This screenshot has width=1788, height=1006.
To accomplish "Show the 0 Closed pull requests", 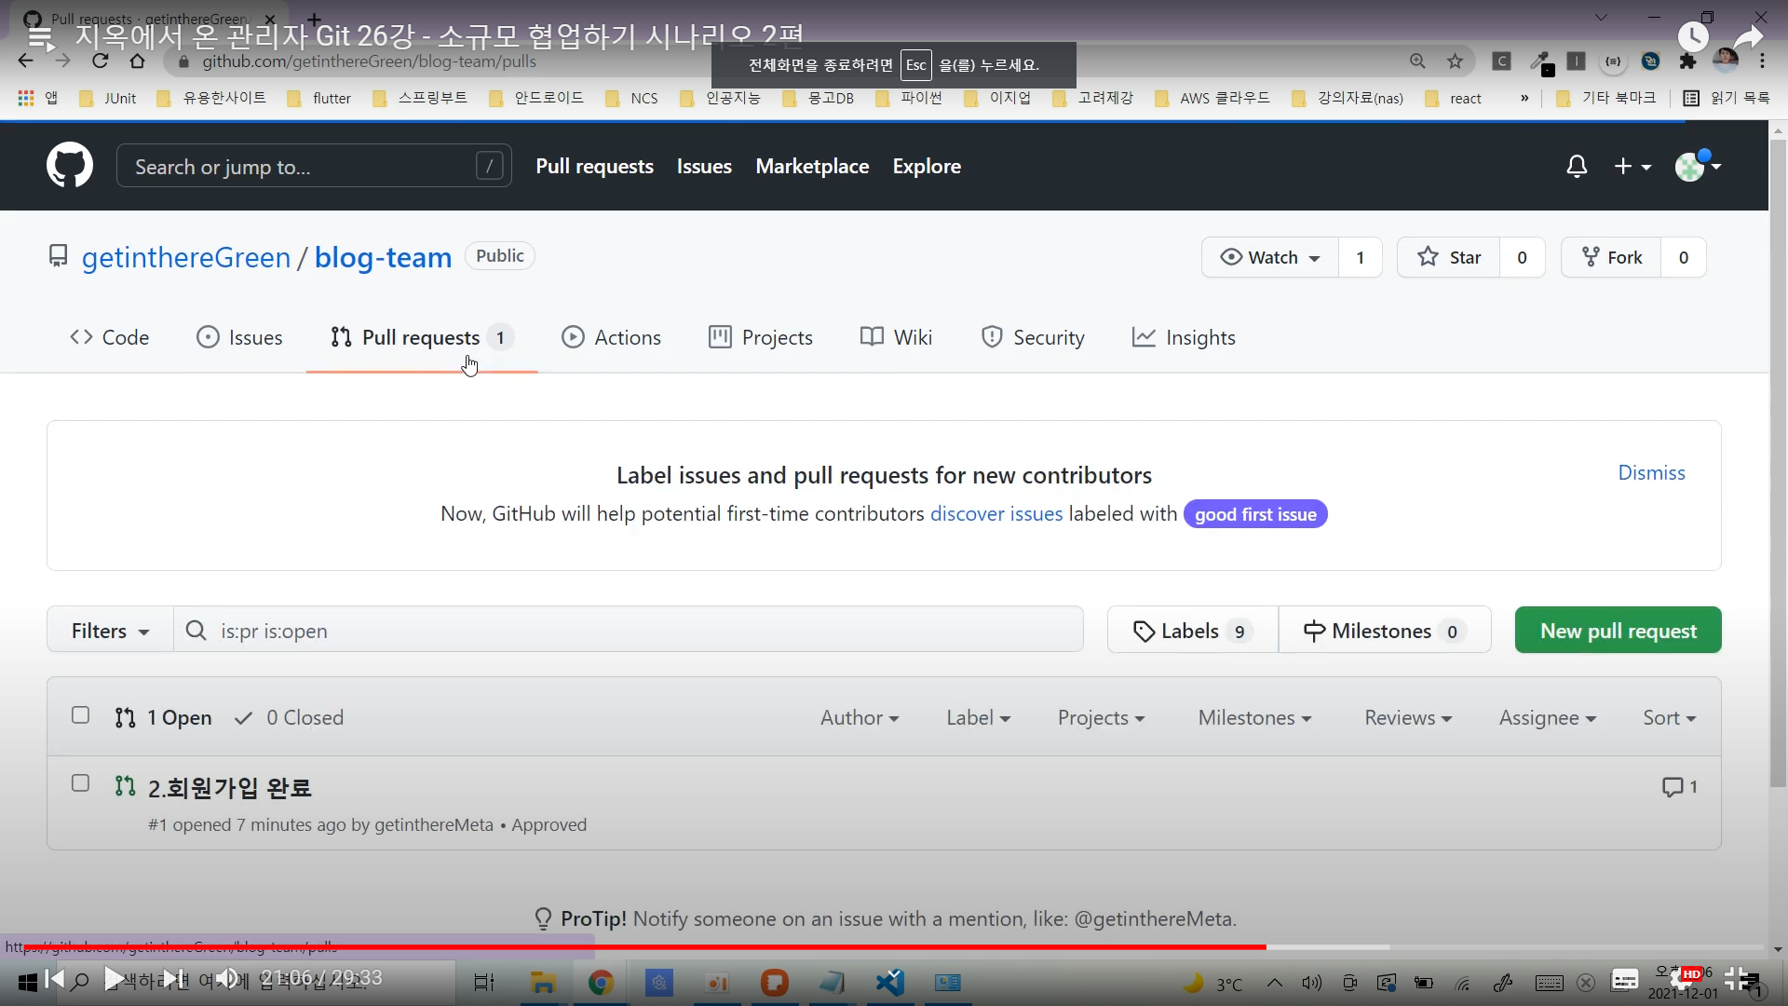I will (x=290, y=718).
